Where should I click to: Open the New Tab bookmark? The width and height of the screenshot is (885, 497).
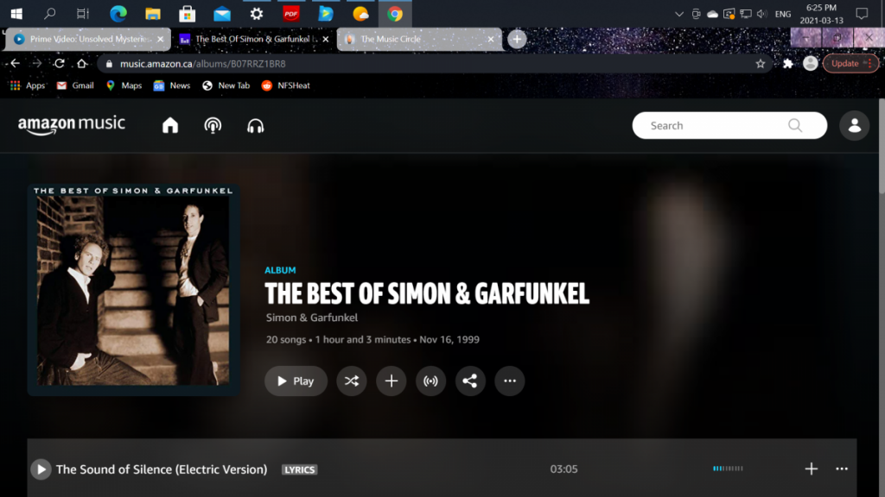[226, 85]
